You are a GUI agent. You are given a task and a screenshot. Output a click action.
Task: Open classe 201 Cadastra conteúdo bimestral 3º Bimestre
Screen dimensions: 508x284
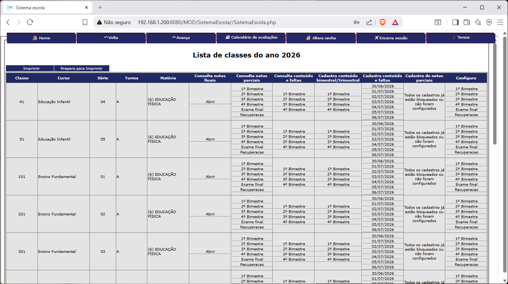tap(338, 217)
